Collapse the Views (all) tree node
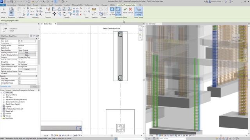 pyautogui.click(x=1, y=93)
